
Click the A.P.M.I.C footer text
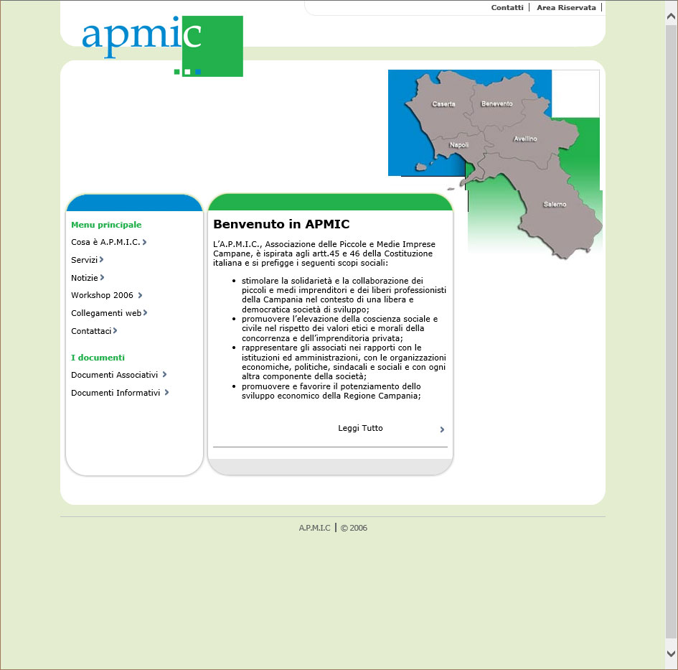click(314, 528)
